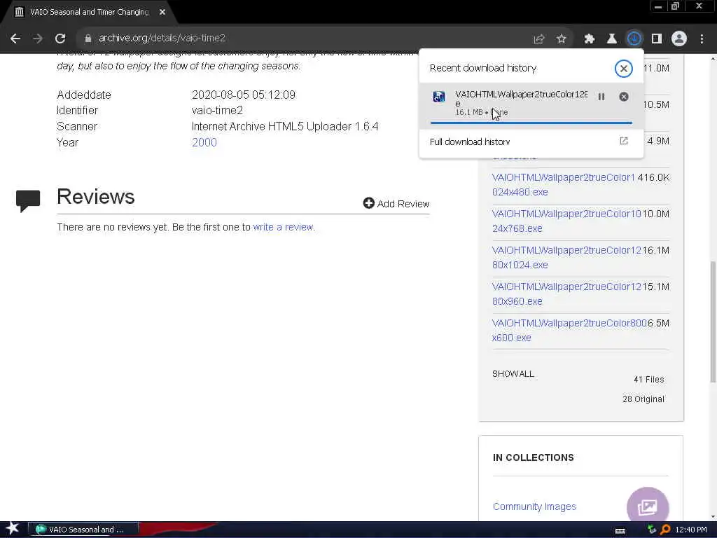Click the browser forward arrow
The image size is (717, 538).
38,39
